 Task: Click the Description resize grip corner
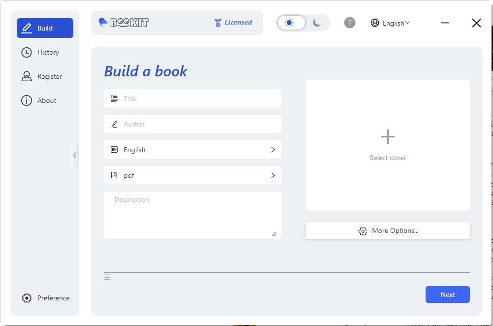pyautogui.click(x=274, y=234)
